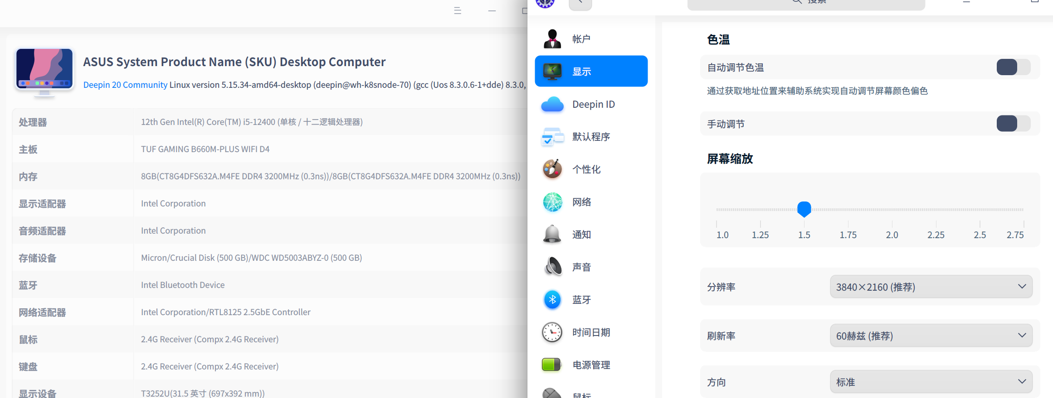Screen dimensions: 1053x398
Task: Open 方向 orientation dropdown
Action: 931,382
